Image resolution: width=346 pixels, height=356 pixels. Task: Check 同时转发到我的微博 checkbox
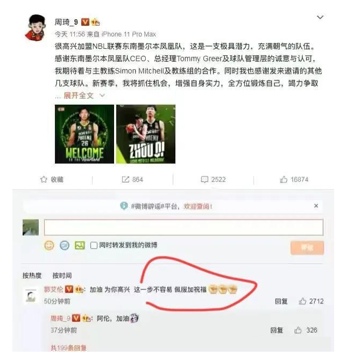[x=94, y=245]
